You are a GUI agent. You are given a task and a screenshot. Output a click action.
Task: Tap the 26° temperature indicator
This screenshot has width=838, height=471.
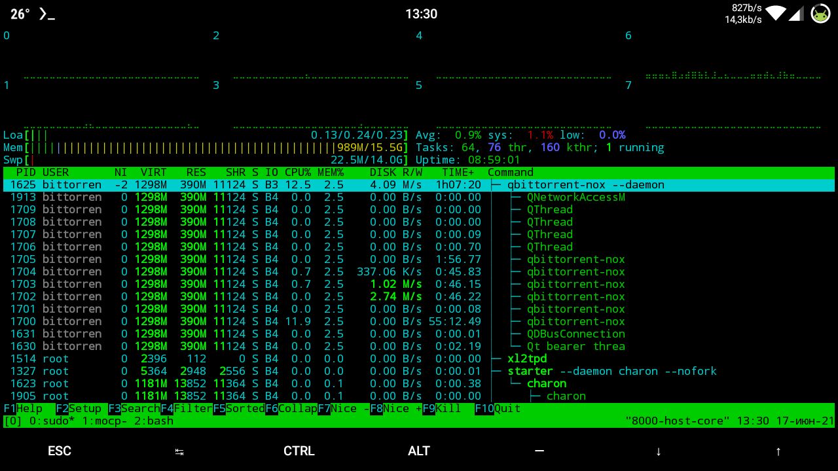click(x=20, y=14)
